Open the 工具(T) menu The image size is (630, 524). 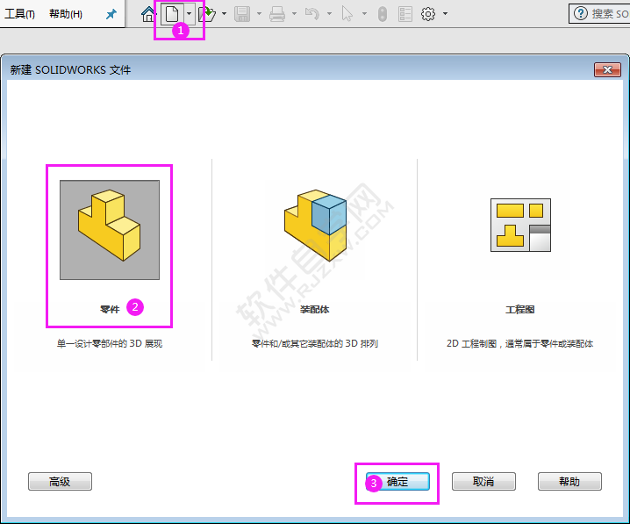pos(19,14)
